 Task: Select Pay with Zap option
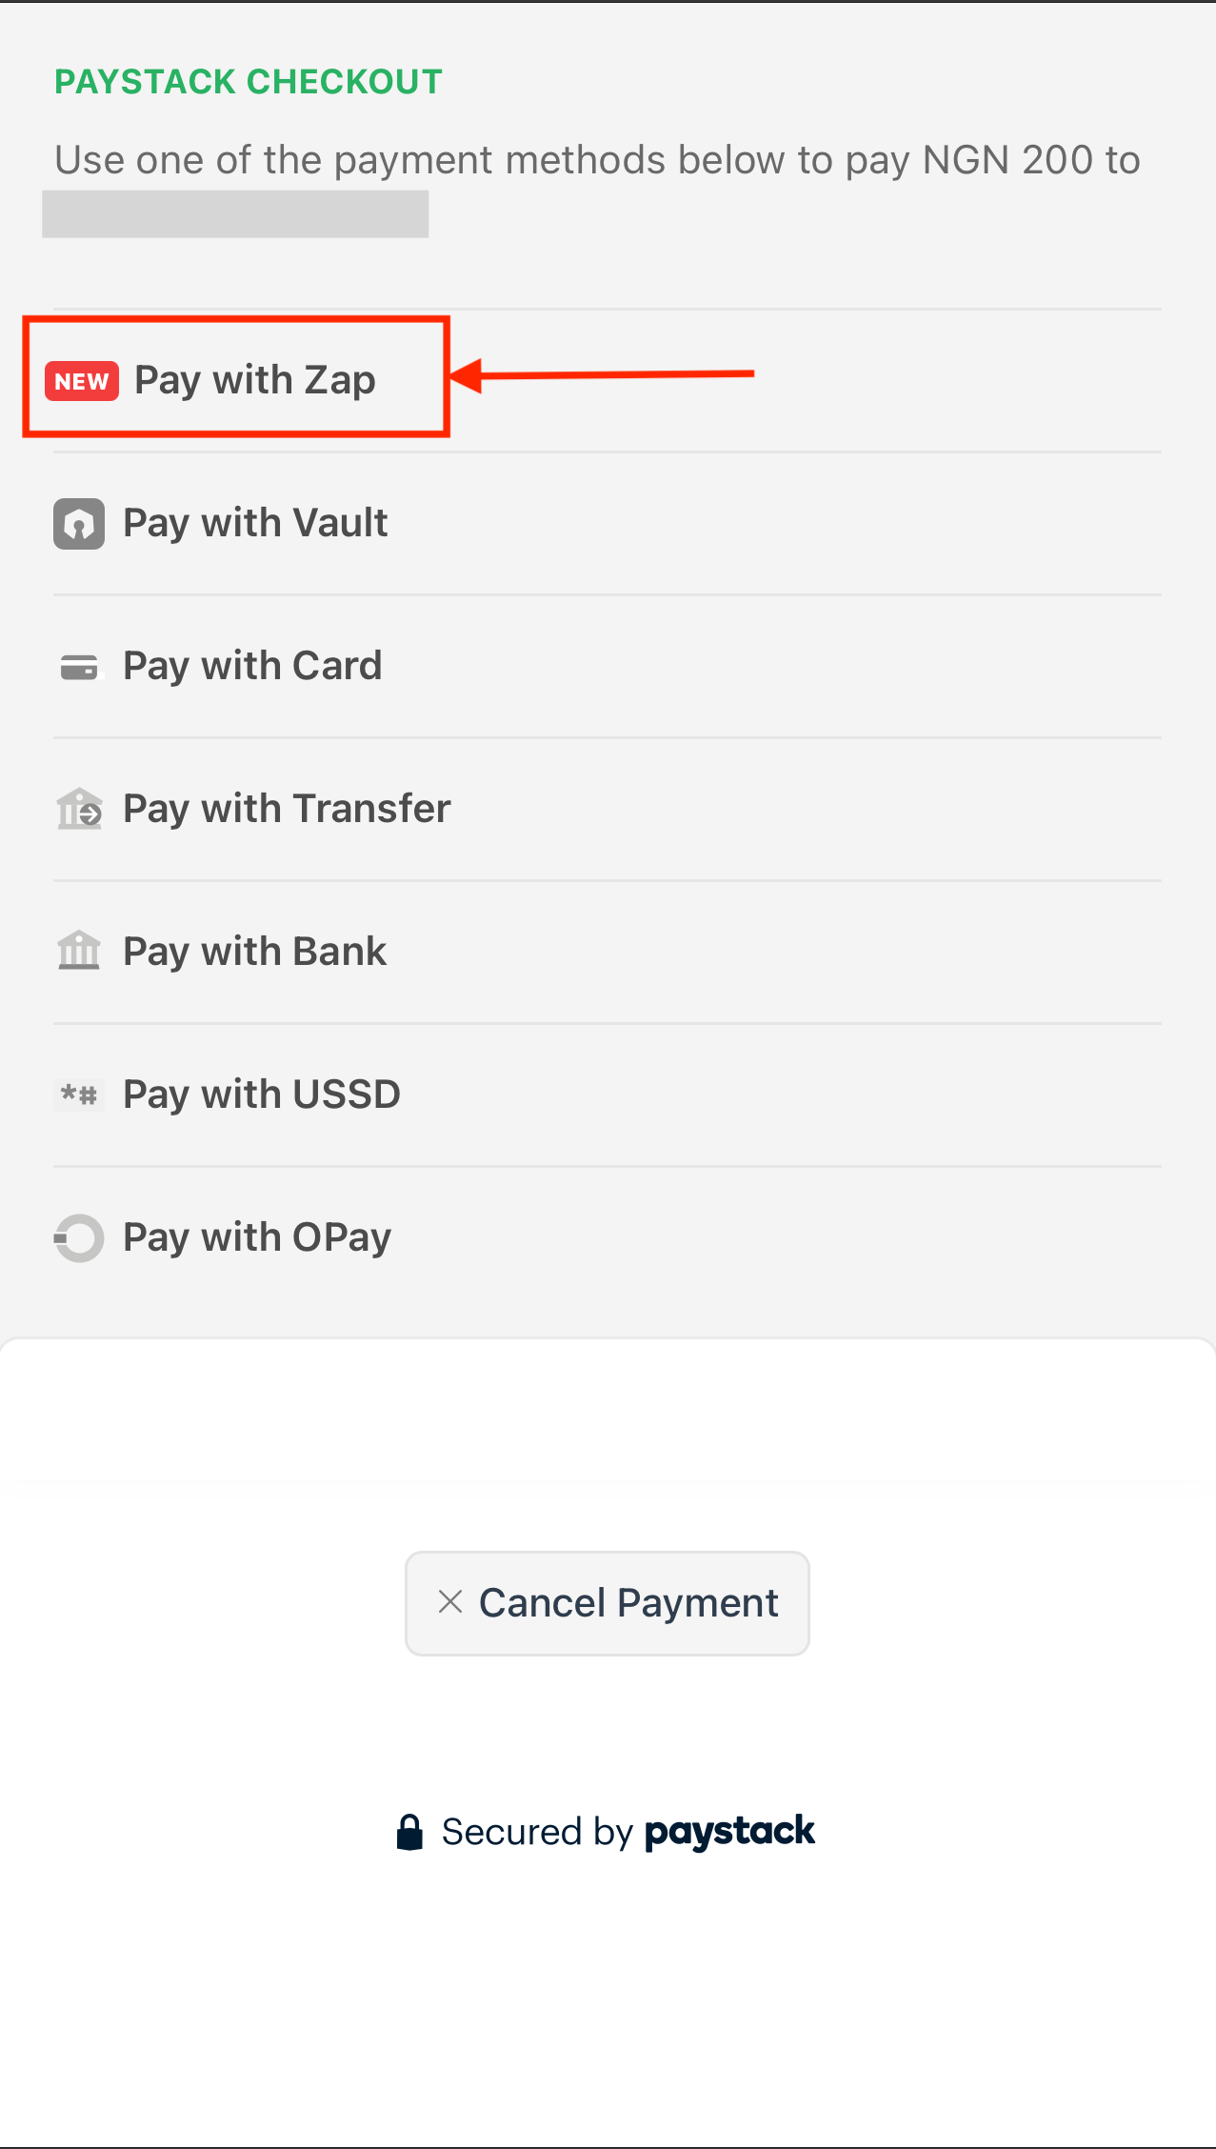(255, 380)
